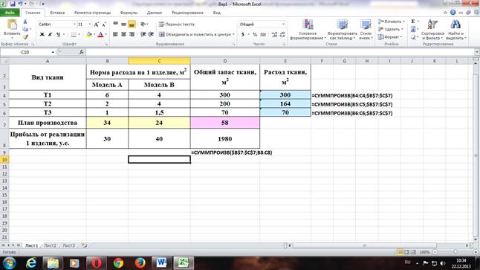The image size is (480, 270).
Task: Click the Fill down icon
Action: pyautogui.click(x=413, y=29)
